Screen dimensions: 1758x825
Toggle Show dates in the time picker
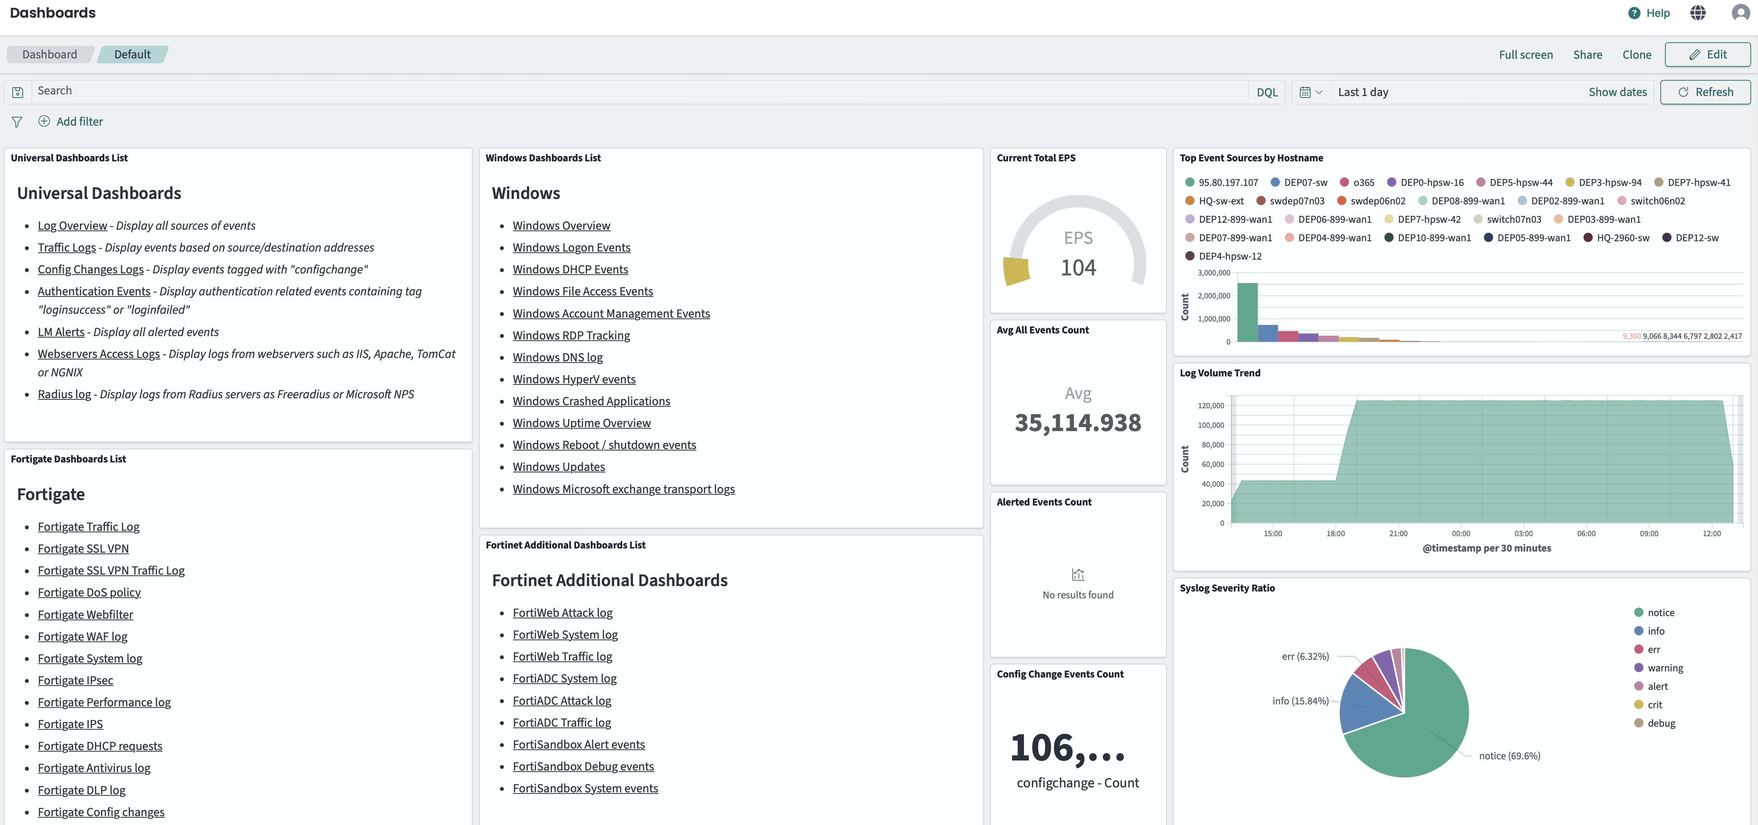(x=1617, y=91)
